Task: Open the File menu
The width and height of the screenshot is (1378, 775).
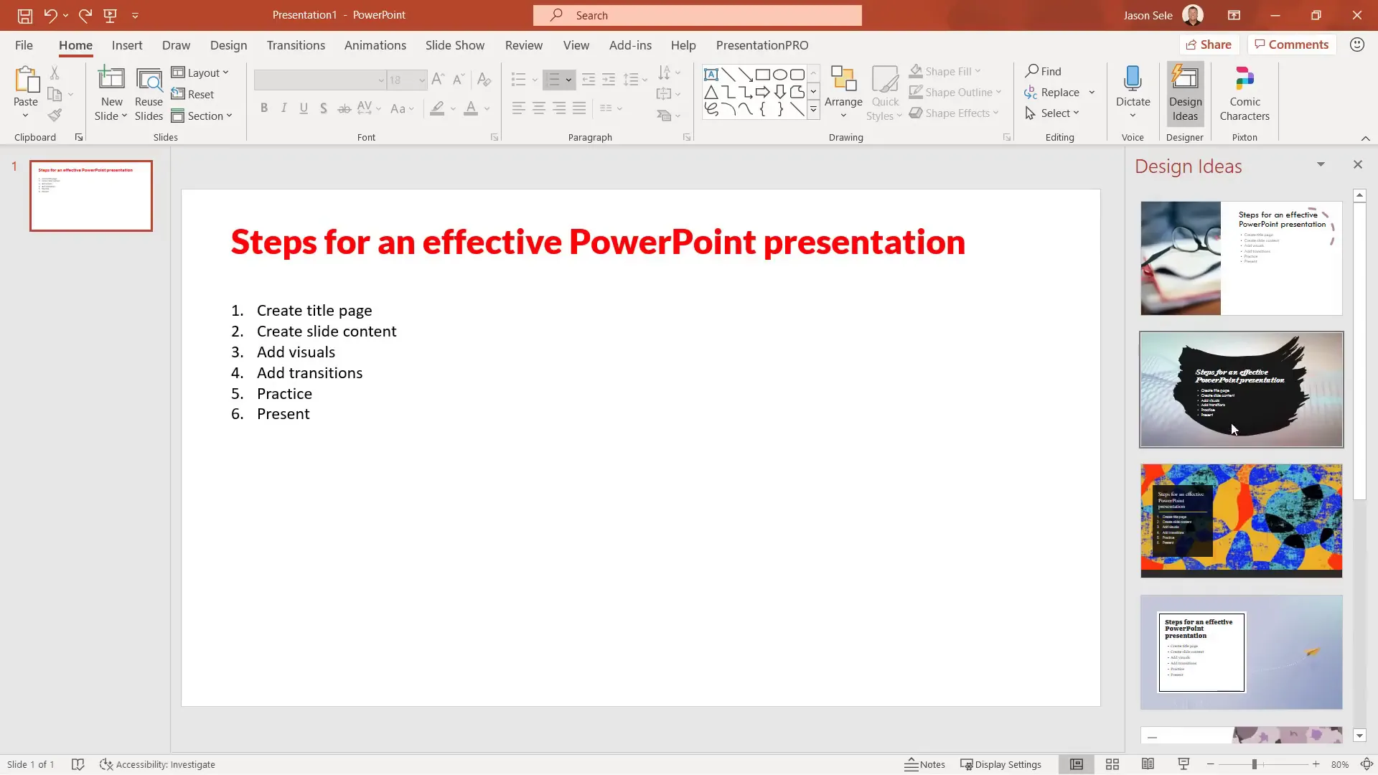Action: point(24,44)
